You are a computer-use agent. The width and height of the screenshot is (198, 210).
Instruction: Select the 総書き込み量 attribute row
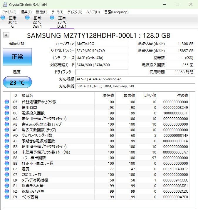(x=96, y=186)
